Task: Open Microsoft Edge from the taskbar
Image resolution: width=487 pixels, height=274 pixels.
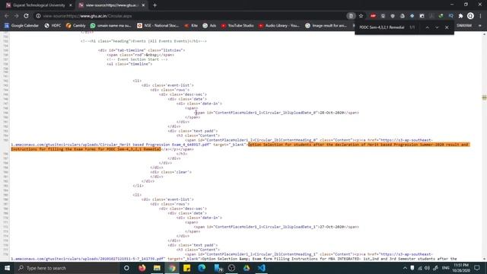Action: coord(202,268)
